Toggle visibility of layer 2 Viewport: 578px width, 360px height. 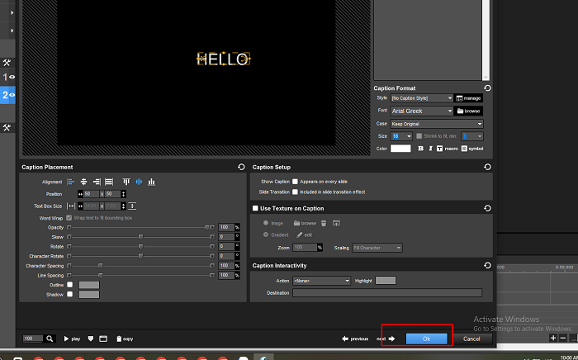click(12, 95)
